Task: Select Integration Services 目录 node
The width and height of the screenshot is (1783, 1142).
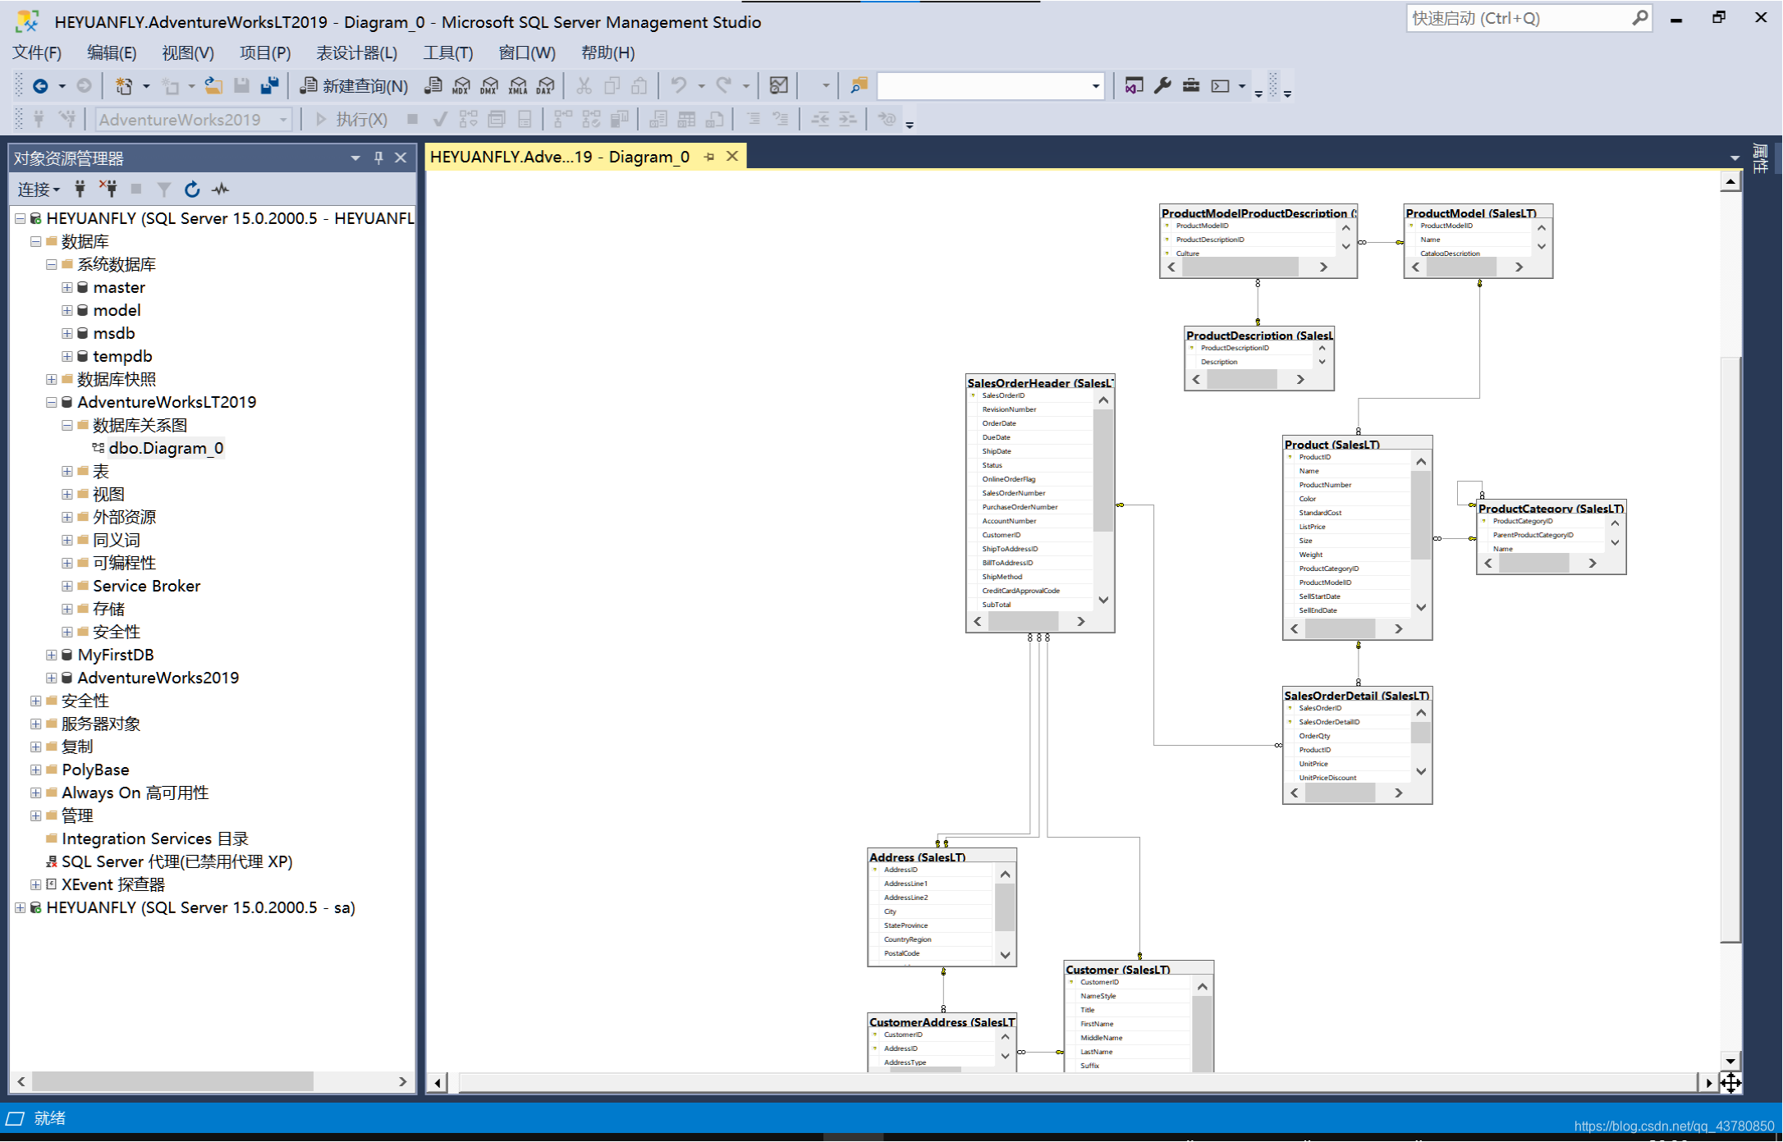Action: point(154,838)
